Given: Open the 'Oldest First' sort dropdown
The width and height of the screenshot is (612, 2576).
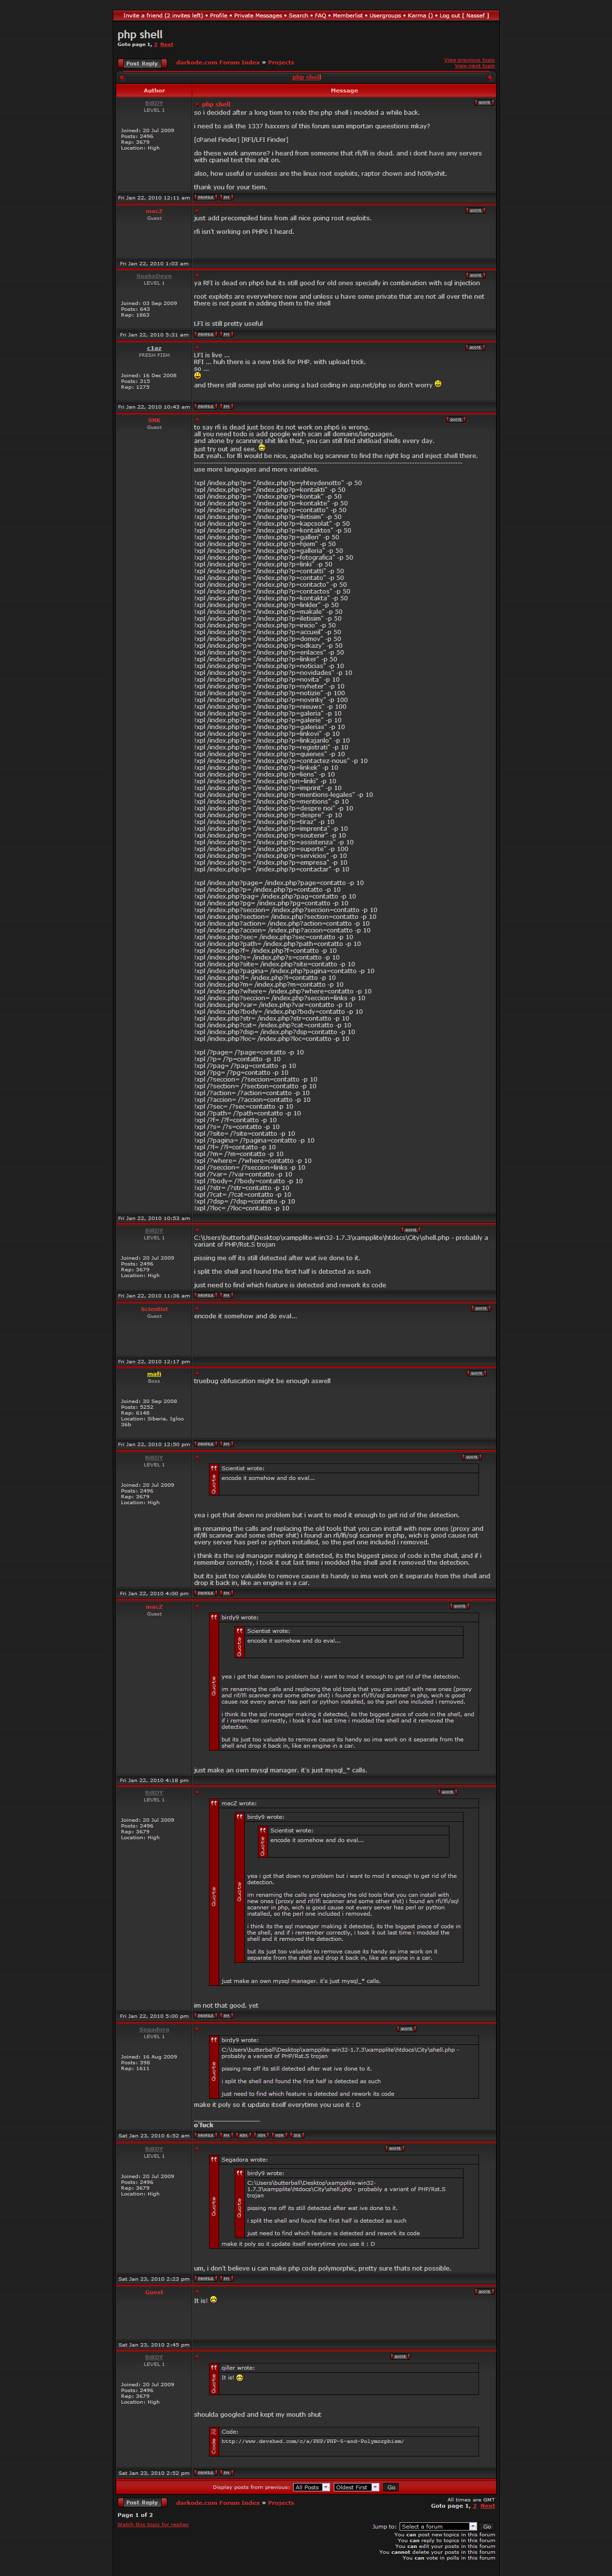Looking at the screenshot, I should 354,2487.
